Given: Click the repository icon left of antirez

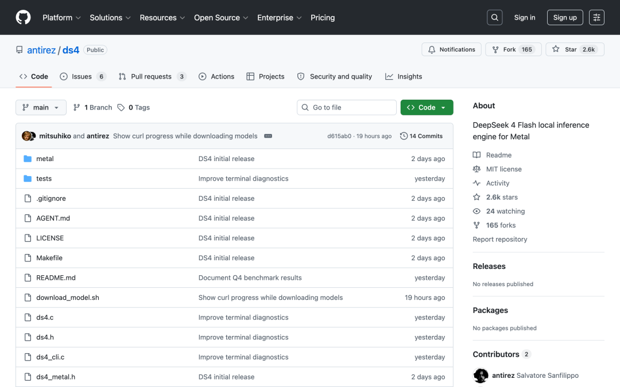Looking at the screenshot, I should (x=20, y=50).
